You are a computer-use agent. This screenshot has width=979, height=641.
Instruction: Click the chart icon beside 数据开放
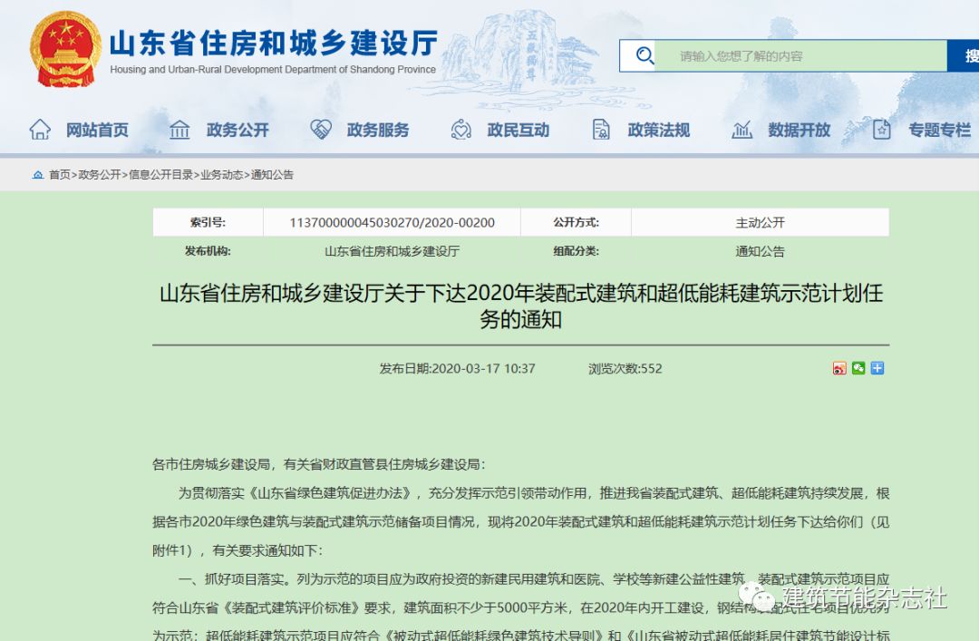(742, 130)
